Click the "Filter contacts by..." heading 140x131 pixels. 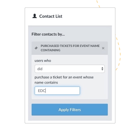click(x=48, y=34)
